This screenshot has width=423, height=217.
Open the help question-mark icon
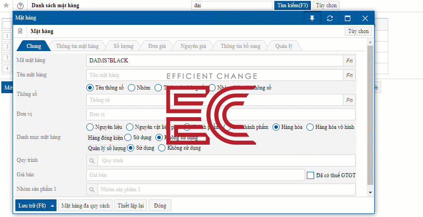20,6
